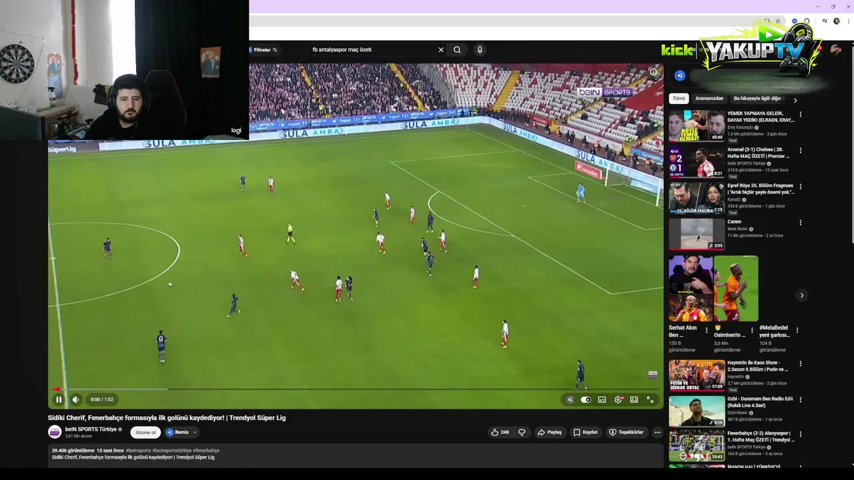Click the purple icon at the player's lower right
This screenshot has width=854, height=480.
point(653,375)
